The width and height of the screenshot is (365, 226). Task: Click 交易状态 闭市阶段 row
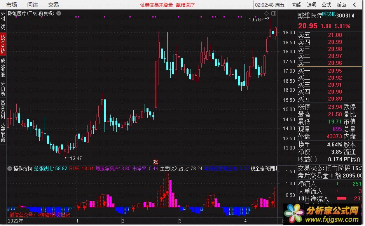coord(330,168)
